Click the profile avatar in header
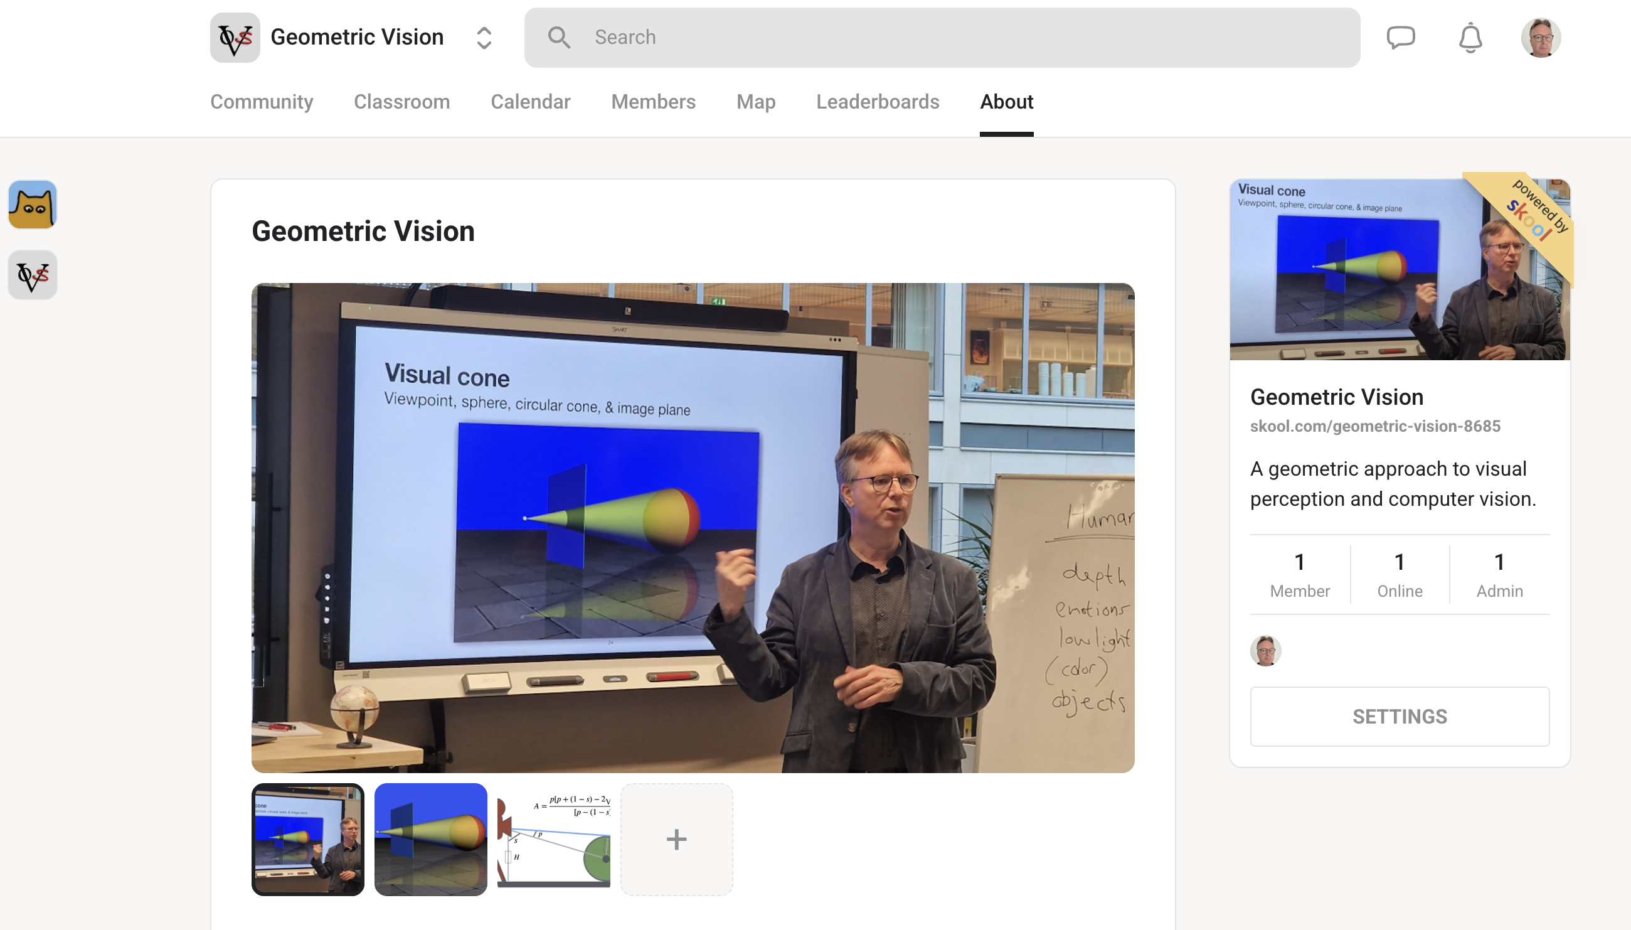The width and height of the screenshot is (1631, 930). [1540, 38]
